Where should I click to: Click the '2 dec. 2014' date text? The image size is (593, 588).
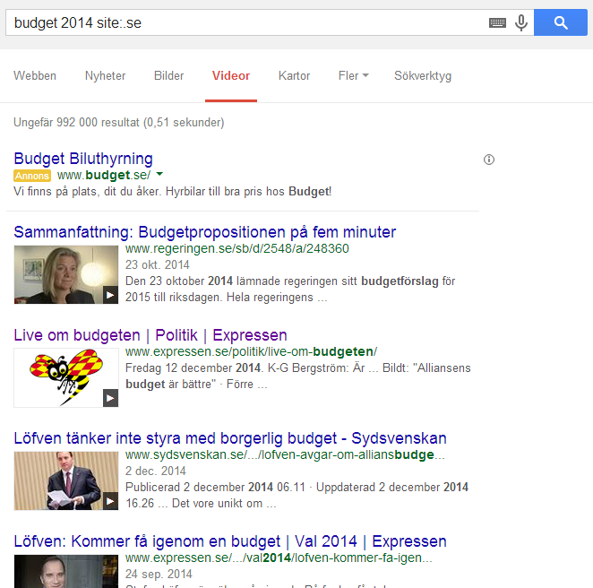[156, 471]
